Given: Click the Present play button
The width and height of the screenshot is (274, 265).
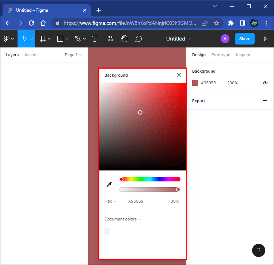Looking at the screenshot, I should tap(266, 39).
